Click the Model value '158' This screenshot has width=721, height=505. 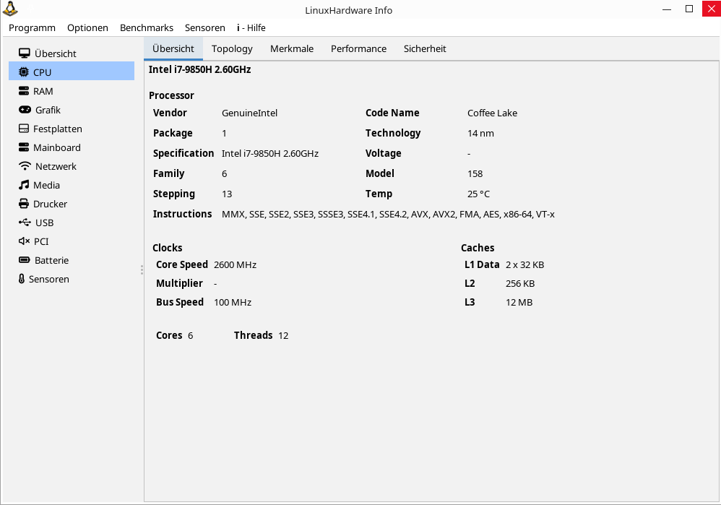pyautogui.click(x=475, y=174)
